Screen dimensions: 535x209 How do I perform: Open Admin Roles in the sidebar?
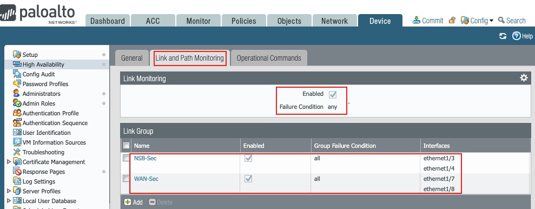[38, 103]
